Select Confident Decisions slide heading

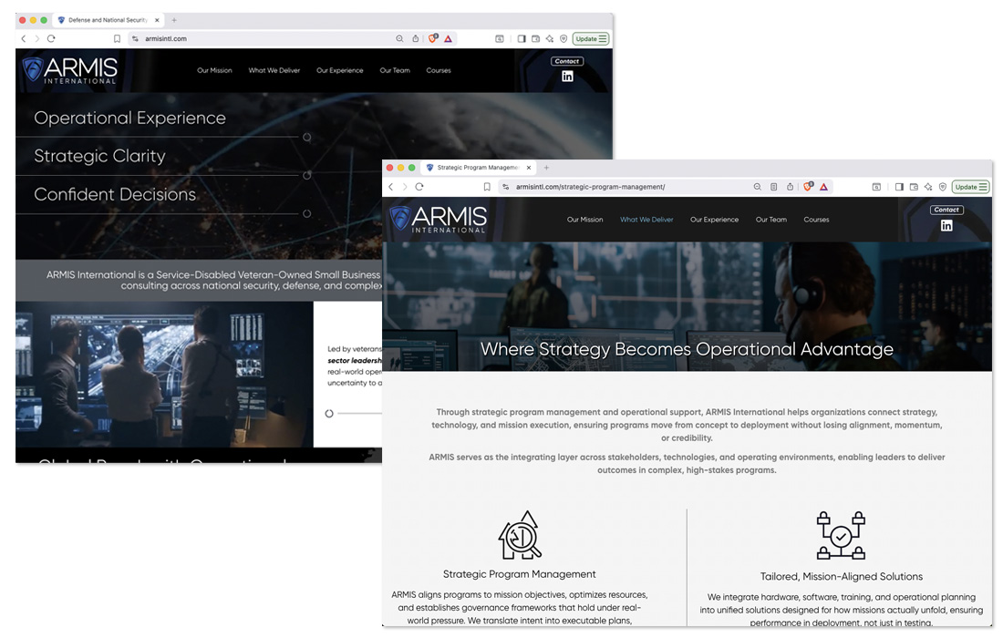point(115,194)
